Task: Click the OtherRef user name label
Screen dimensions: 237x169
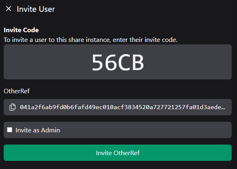Action: pyautogui.click(x=17, y=91)
